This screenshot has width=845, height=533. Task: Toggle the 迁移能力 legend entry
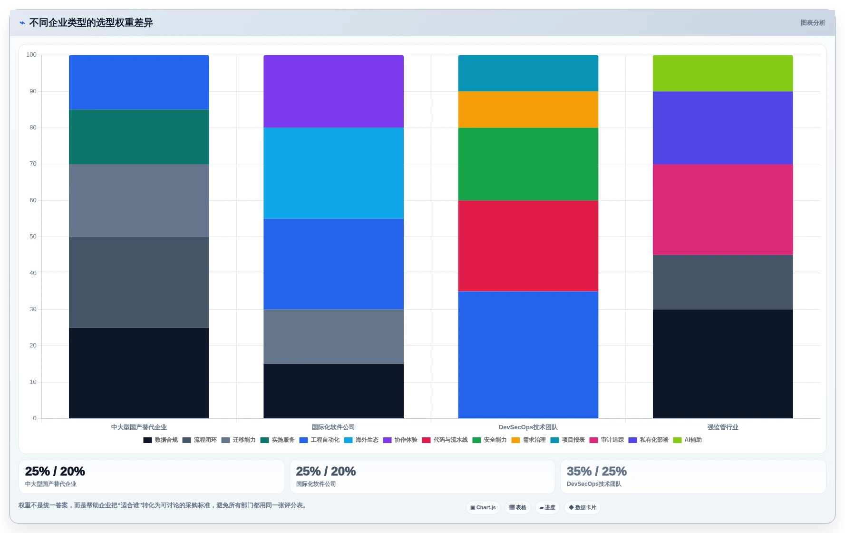[x=238, y=440]
